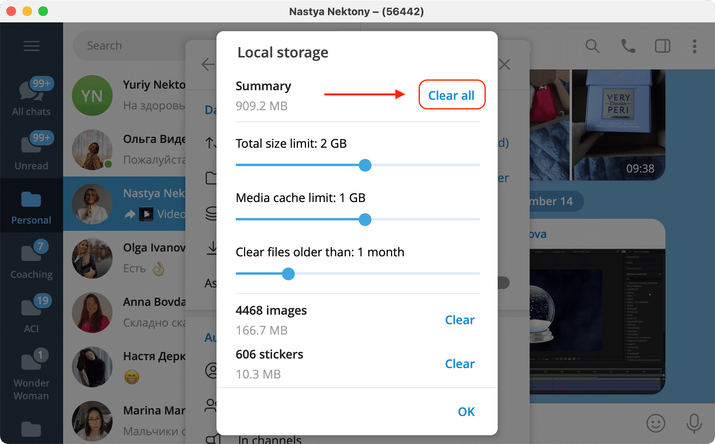The height and width of the screenshot is (444, 715).
Task: Clear the 606 cached stickers
Action: coord(459,364)
